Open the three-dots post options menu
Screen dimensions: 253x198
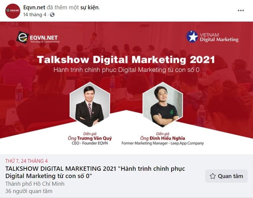point(241,11)
